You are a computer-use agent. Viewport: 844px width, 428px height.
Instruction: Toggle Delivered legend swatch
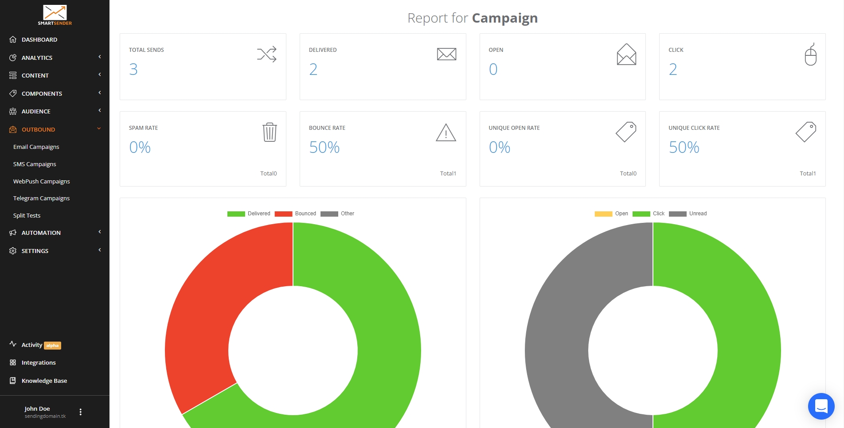pyautogui.click(x=236, y=214)
